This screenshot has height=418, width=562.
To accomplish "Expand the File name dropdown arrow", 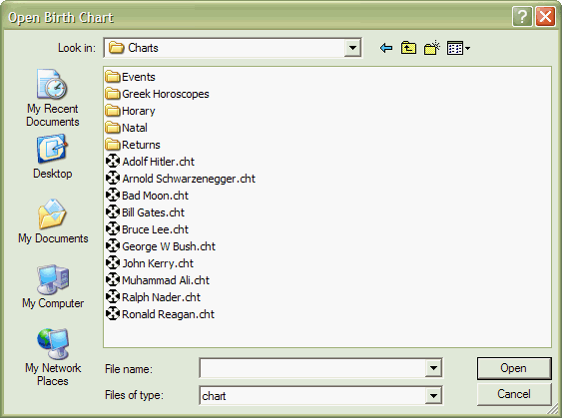I will [x=433, y=368].
